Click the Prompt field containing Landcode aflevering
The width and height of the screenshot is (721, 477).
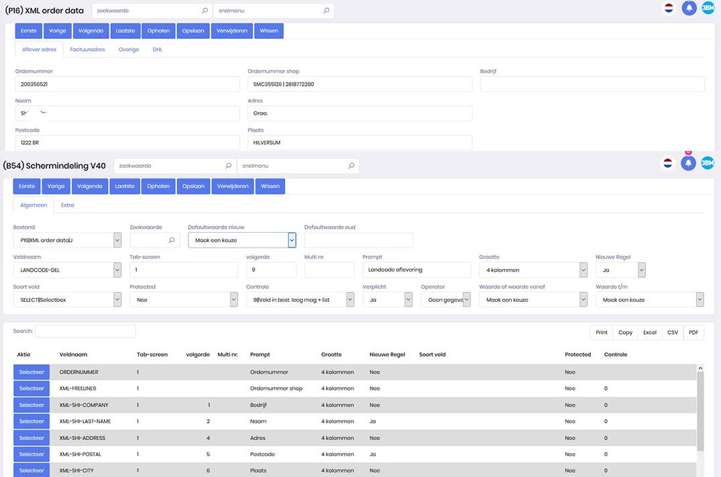tap(417, 270)
